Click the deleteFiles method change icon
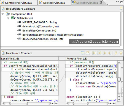 (x=19, y=30)
